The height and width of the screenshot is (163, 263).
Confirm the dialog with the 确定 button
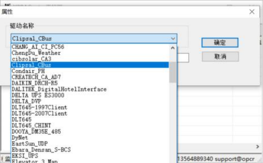(220, 42)
